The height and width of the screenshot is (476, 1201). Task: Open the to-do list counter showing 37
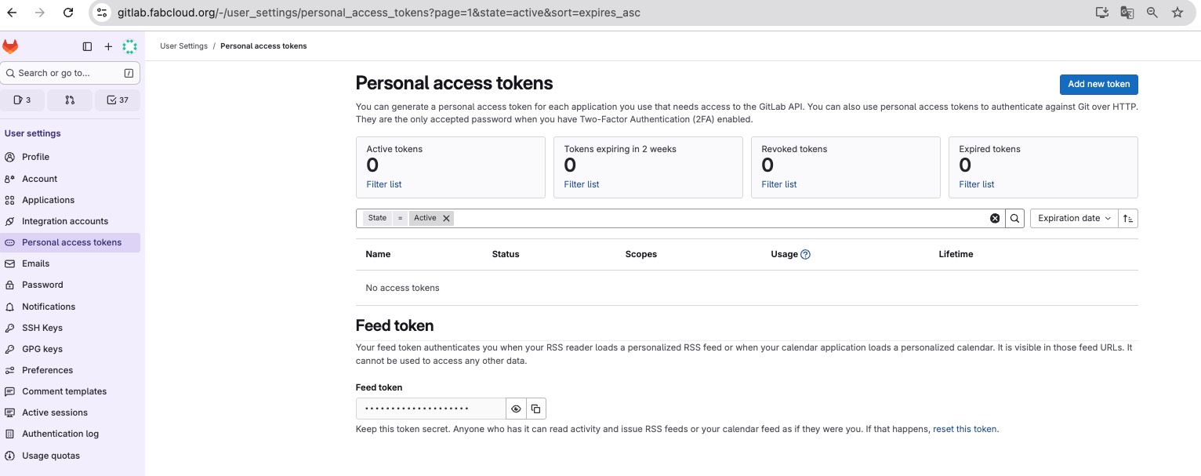pyautogui.click(x=118, y=100)
